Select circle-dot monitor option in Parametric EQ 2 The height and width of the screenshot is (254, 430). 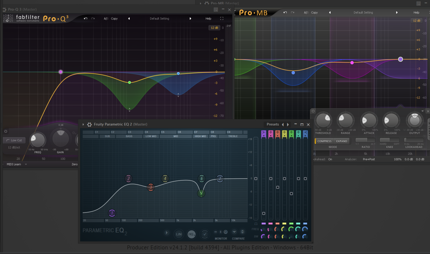(x=225, y=232)
